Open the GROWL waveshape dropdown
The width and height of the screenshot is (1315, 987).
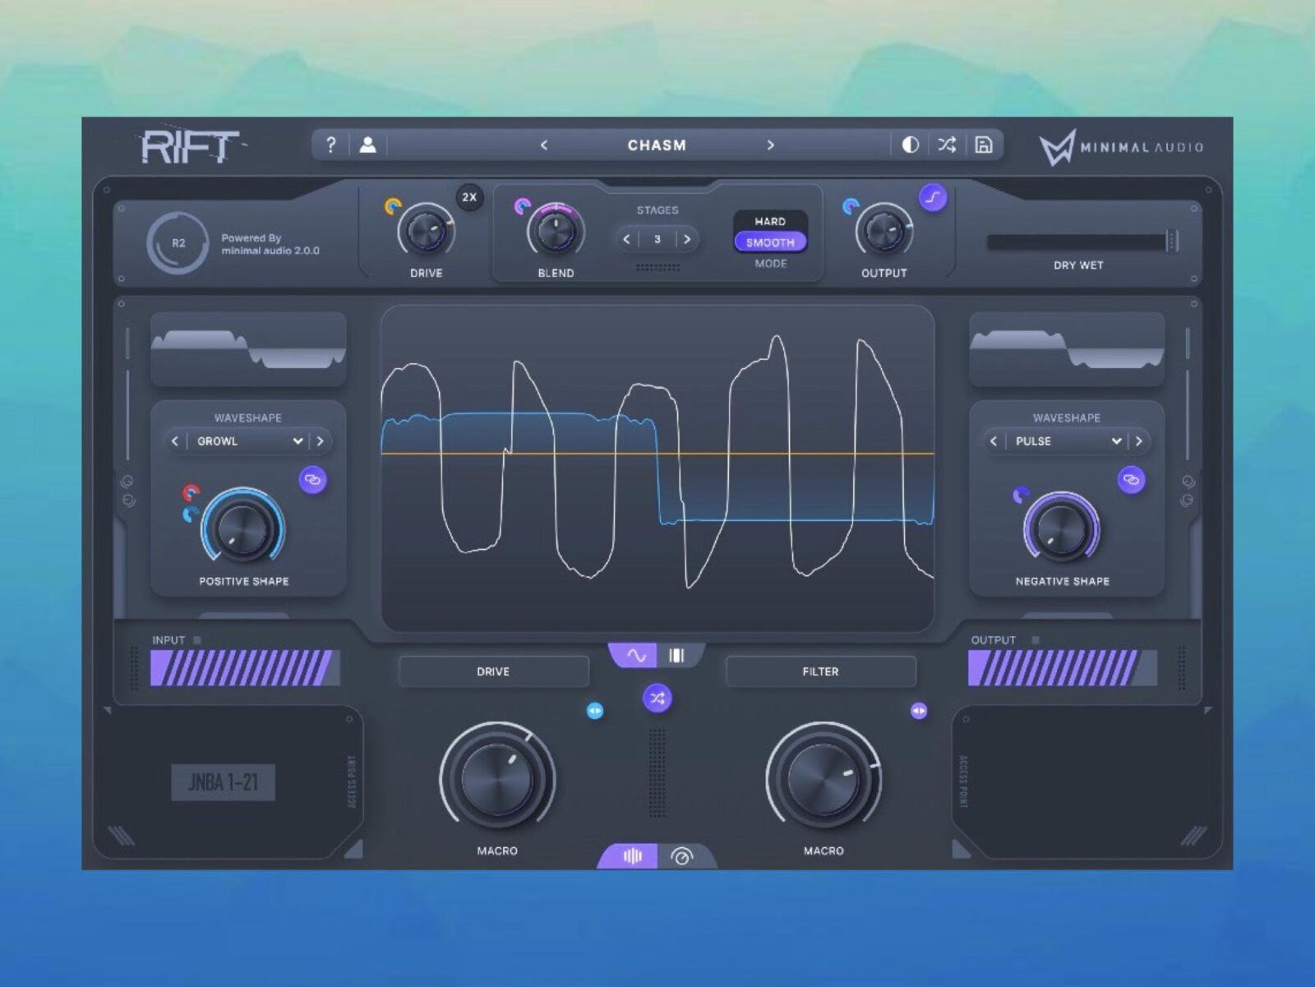click(x=248, y=441)
